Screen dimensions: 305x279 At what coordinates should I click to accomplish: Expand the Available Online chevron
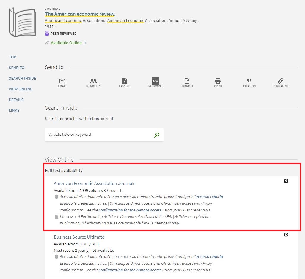pos(86,43)
